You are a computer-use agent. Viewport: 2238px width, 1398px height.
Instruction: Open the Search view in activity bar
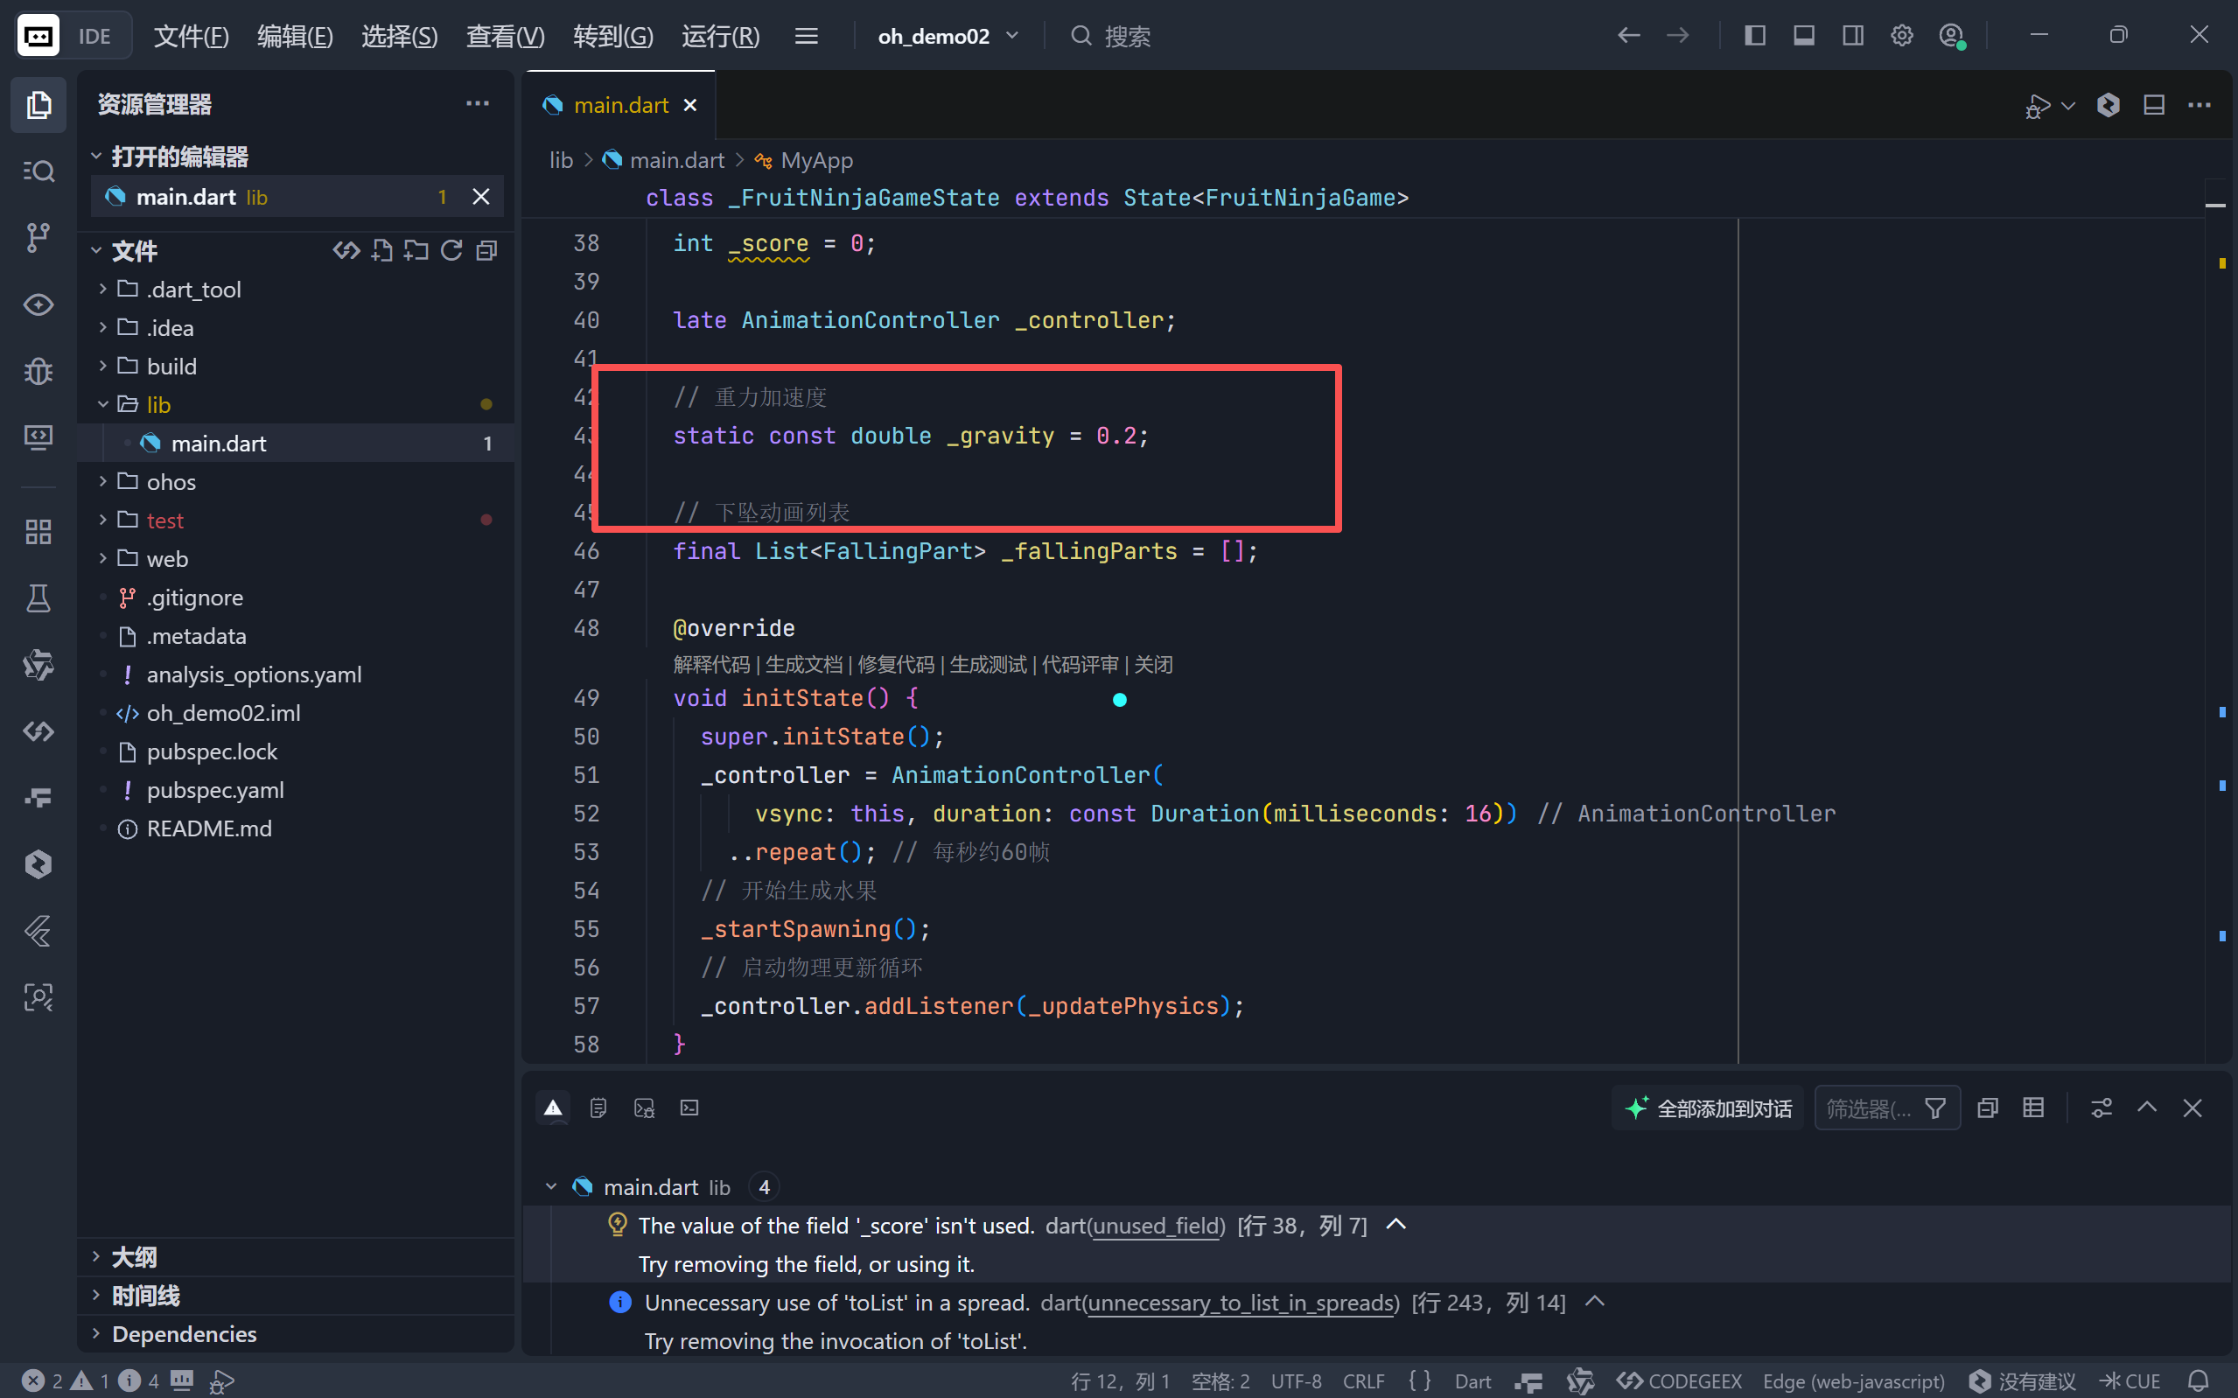coord(38,171)
